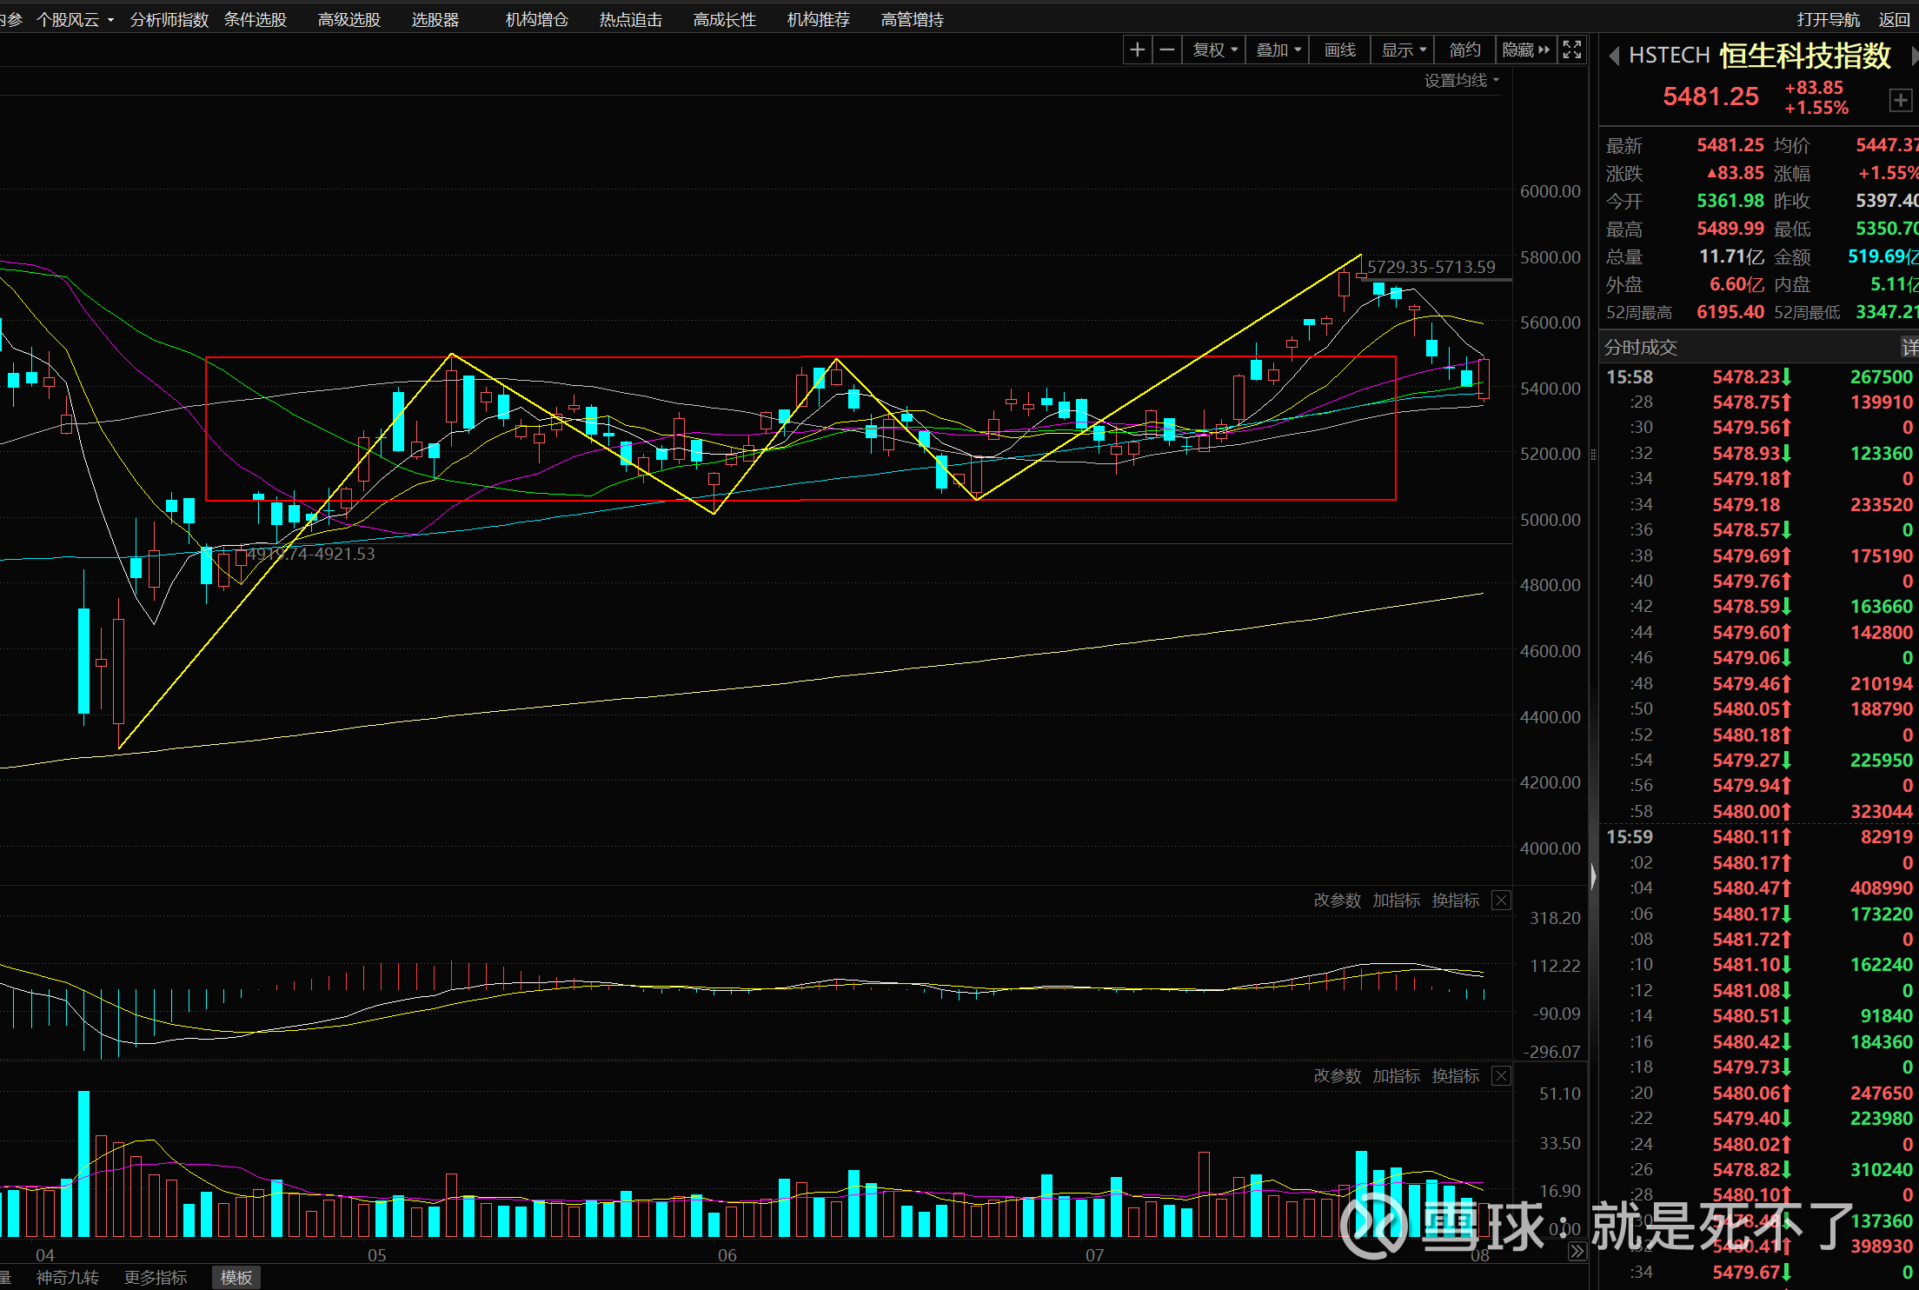Click 改参数 on volume panel
The width and height of the screenshot is (1919, 1290).
point(1338,1076)
